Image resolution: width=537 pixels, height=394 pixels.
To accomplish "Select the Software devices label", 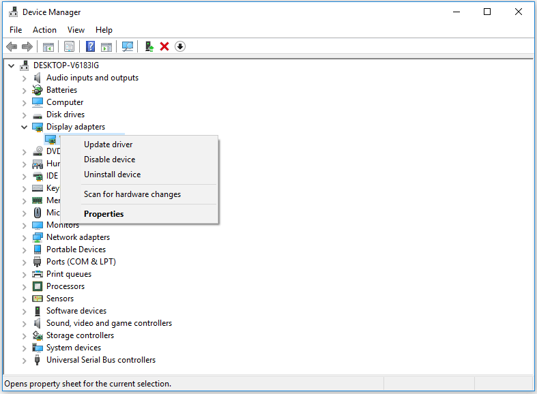I will point(76,311).
